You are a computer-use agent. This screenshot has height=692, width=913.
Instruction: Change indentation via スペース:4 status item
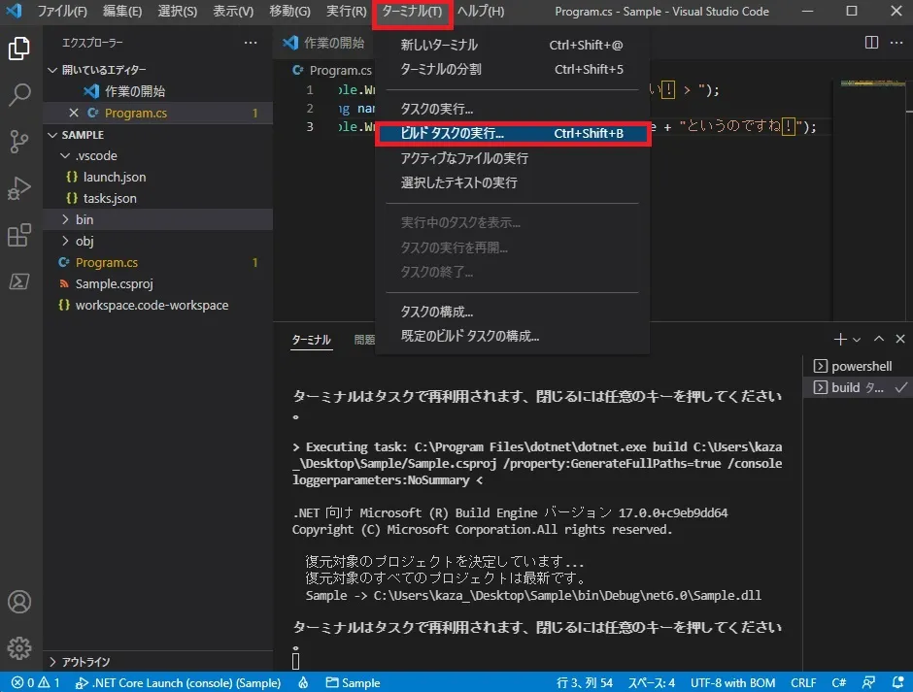point(651,682)
